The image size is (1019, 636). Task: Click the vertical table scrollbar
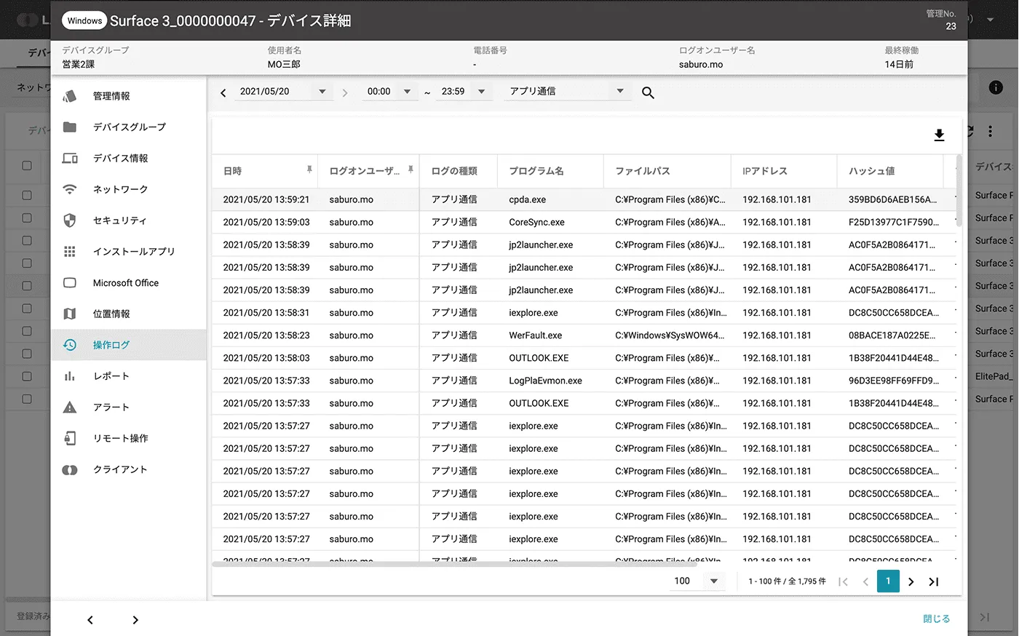click(959, 190)
